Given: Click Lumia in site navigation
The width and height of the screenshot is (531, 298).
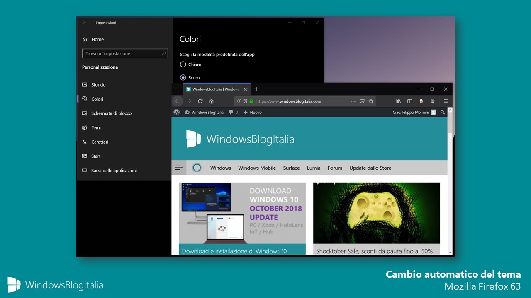Looking at the screenshot, I should tap(314, 168).
